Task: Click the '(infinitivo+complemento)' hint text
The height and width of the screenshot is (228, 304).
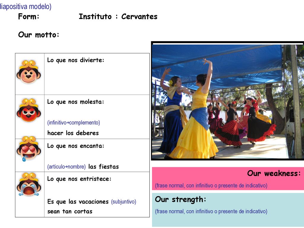Action: (74, 123)
